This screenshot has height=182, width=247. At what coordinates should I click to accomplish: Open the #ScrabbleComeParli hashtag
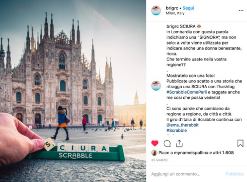coord(187,92)
